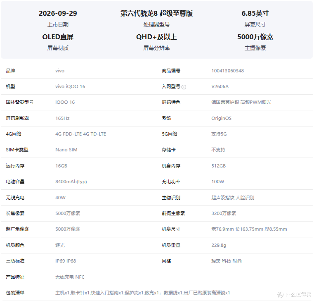Select storage value 512GB
The image size is (314, 301).
218,166
